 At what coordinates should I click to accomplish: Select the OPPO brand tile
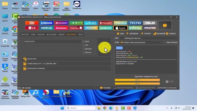pos(76,23)
